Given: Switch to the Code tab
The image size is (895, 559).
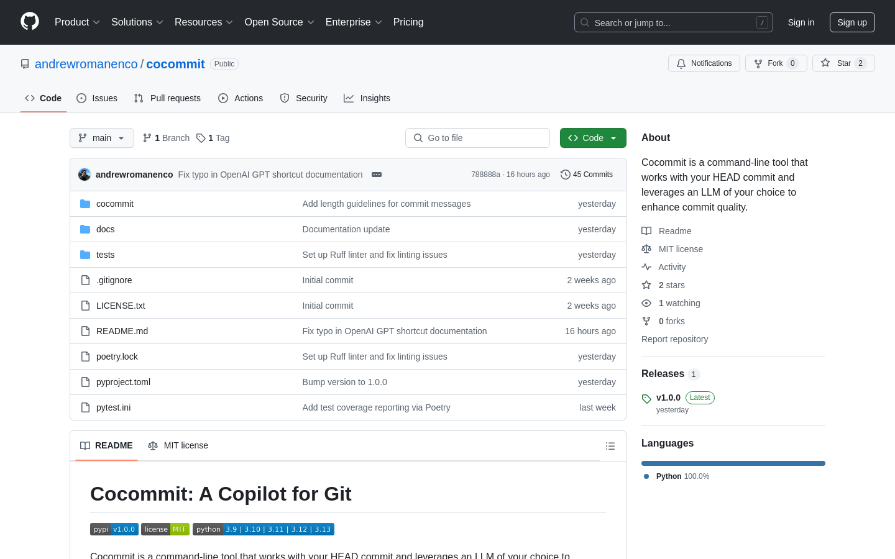Looking at the screenshot, I should pos(44,98).
